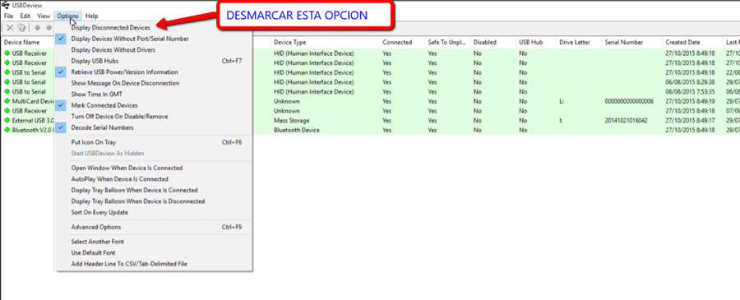Click the USBDeview title bar app icon
Image resolution: width=740 pixels, height=300 pixels.
6,6
